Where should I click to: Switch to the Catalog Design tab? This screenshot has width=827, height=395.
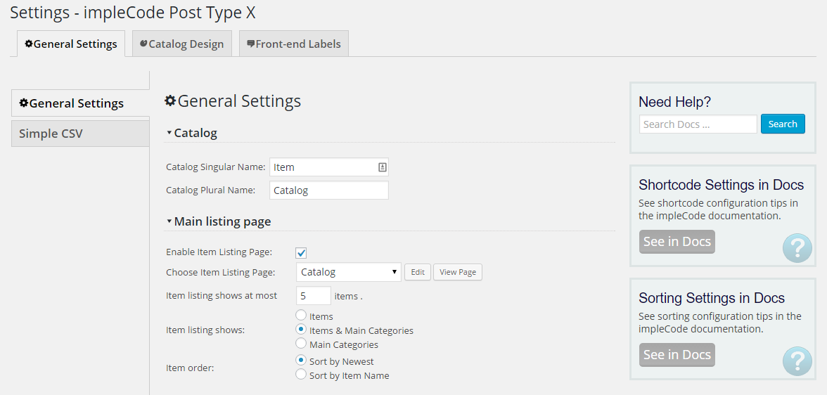point(181,44)
